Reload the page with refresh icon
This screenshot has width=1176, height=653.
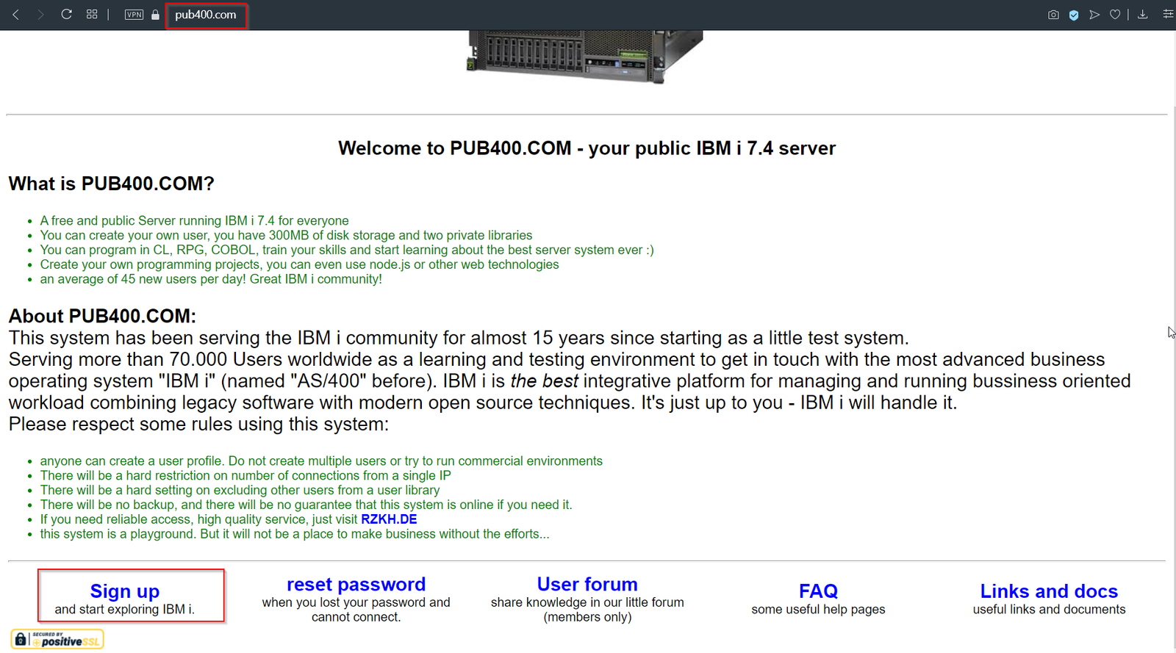tap(66, 15)
